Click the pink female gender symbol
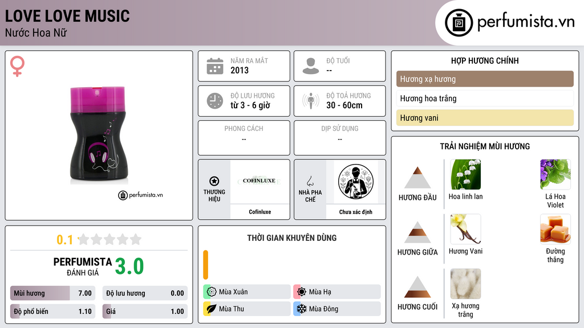This screenshot has height=328, width=584. 17,66
